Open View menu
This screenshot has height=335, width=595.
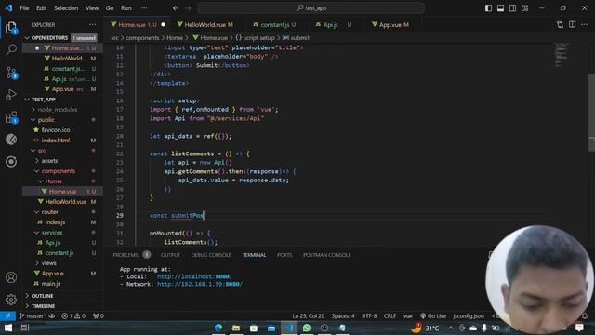click(92, 8)
